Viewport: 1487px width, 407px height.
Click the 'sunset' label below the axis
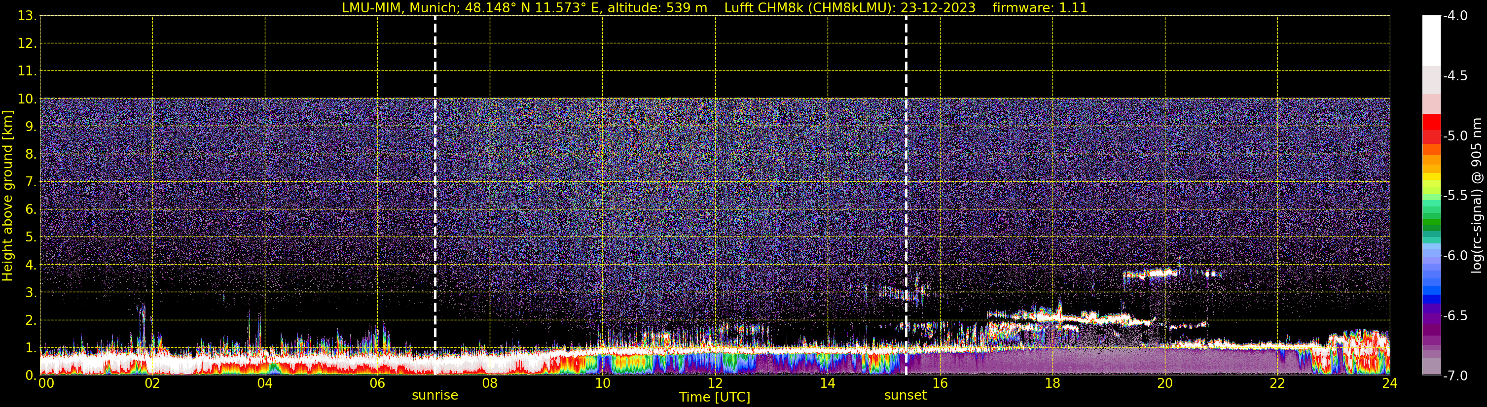(x=905, y=396)
